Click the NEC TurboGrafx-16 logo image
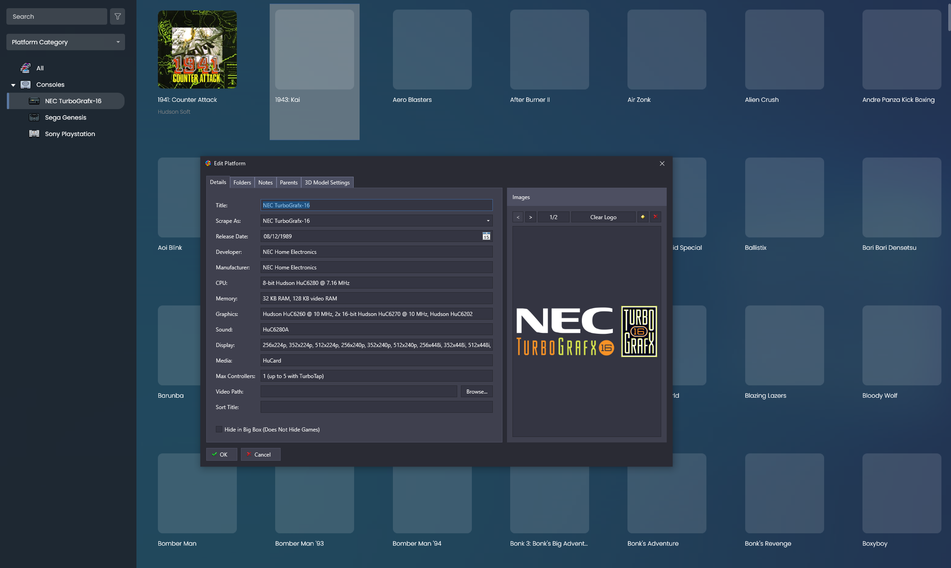This screenshot has width=951, height=568. [586, 331]
